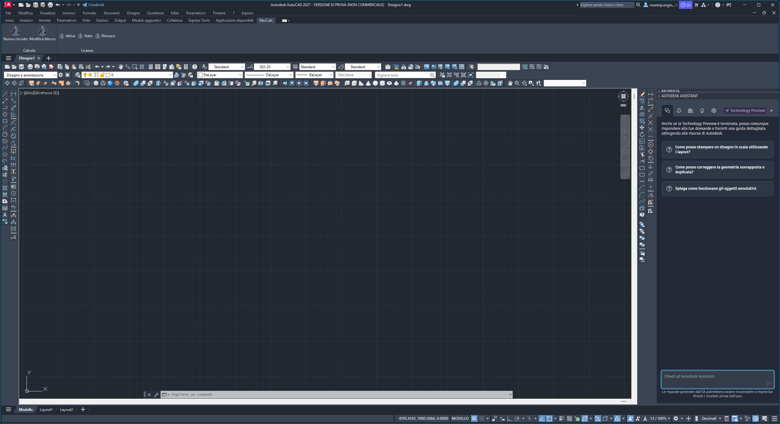780x424 pixels.
Task: Focus the Chiedi ad Autodesk Assistant field
Action: pyautogui.click(x=717, y=380)
